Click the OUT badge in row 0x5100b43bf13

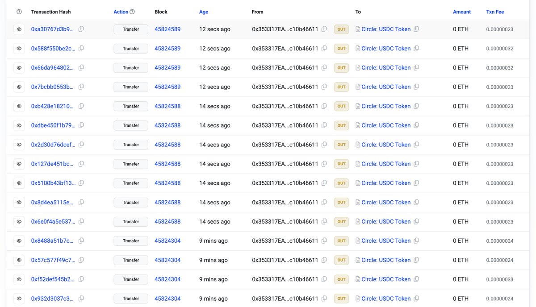coord(341,183)
